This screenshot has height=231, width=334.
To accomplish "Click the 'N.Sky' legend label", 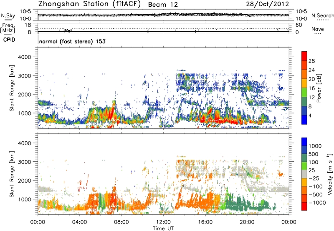I will point(8,15).
